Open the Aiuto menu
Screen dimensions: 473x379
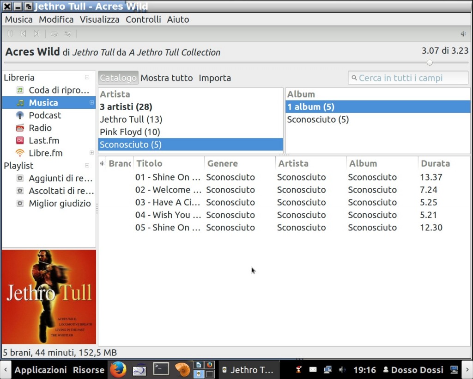tap(178, 19)
